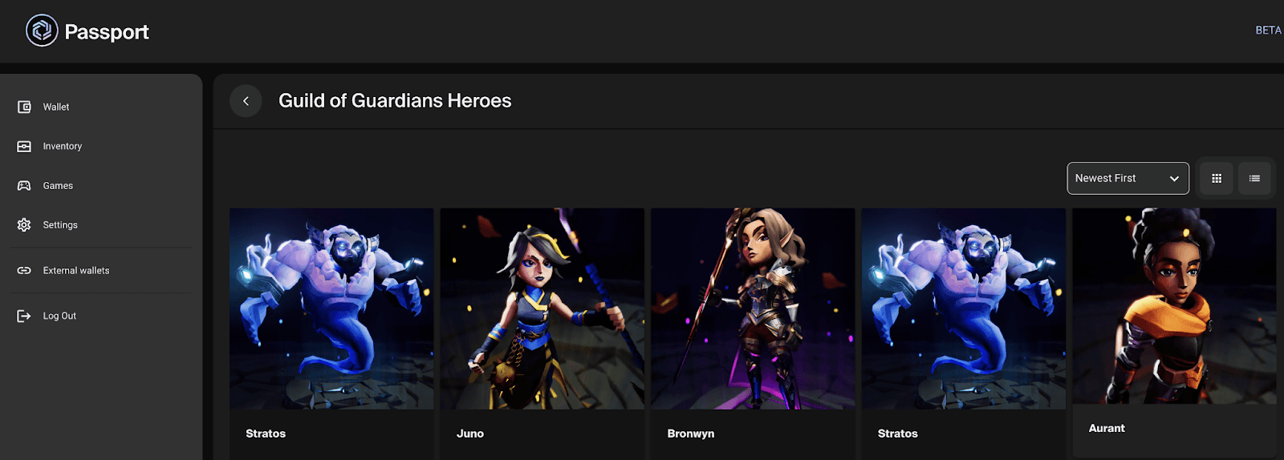Go back using the back arrow button

pos(246,101)
